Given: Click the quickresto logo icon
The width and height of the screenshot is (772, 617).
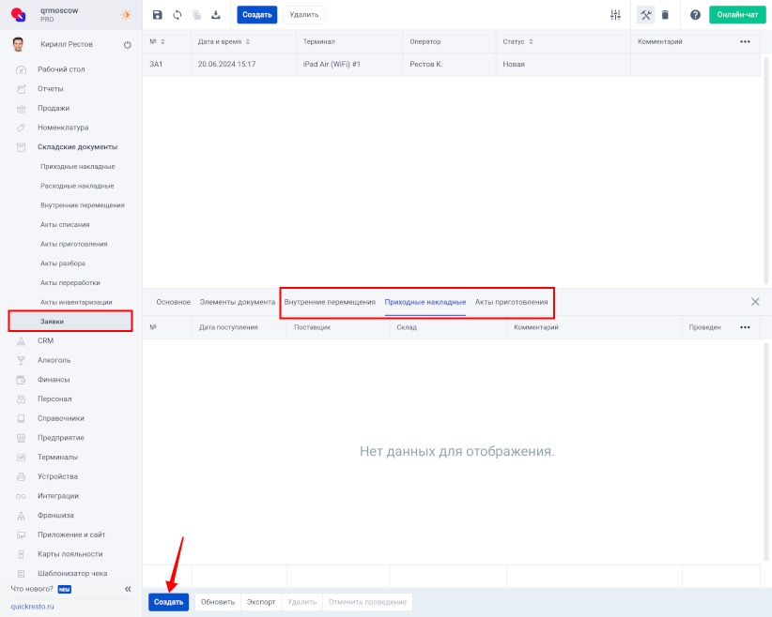Looking at the screenshot, I should [x=19, y=15].
